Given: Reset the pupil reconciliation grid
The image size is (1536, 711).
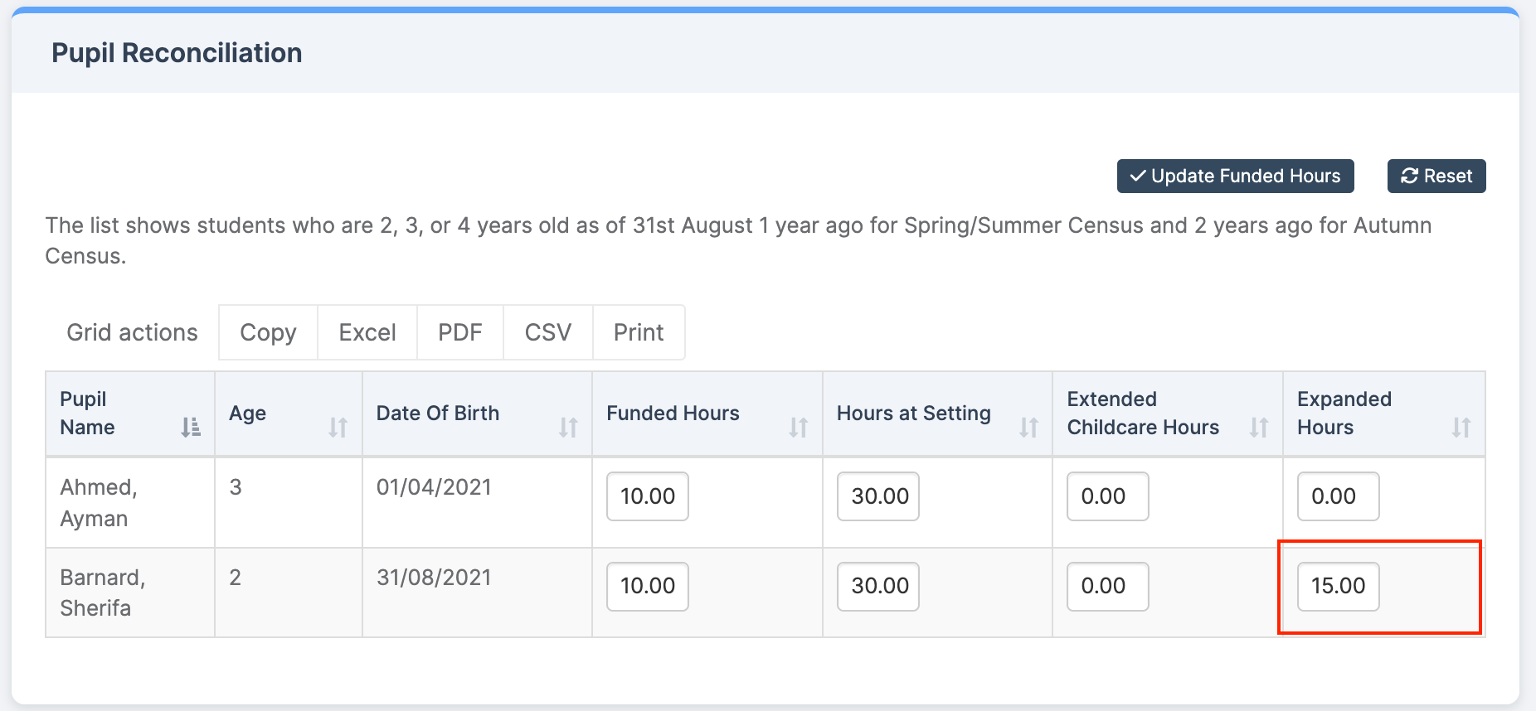Looking at the screenshot, I should coord(1436,176).
